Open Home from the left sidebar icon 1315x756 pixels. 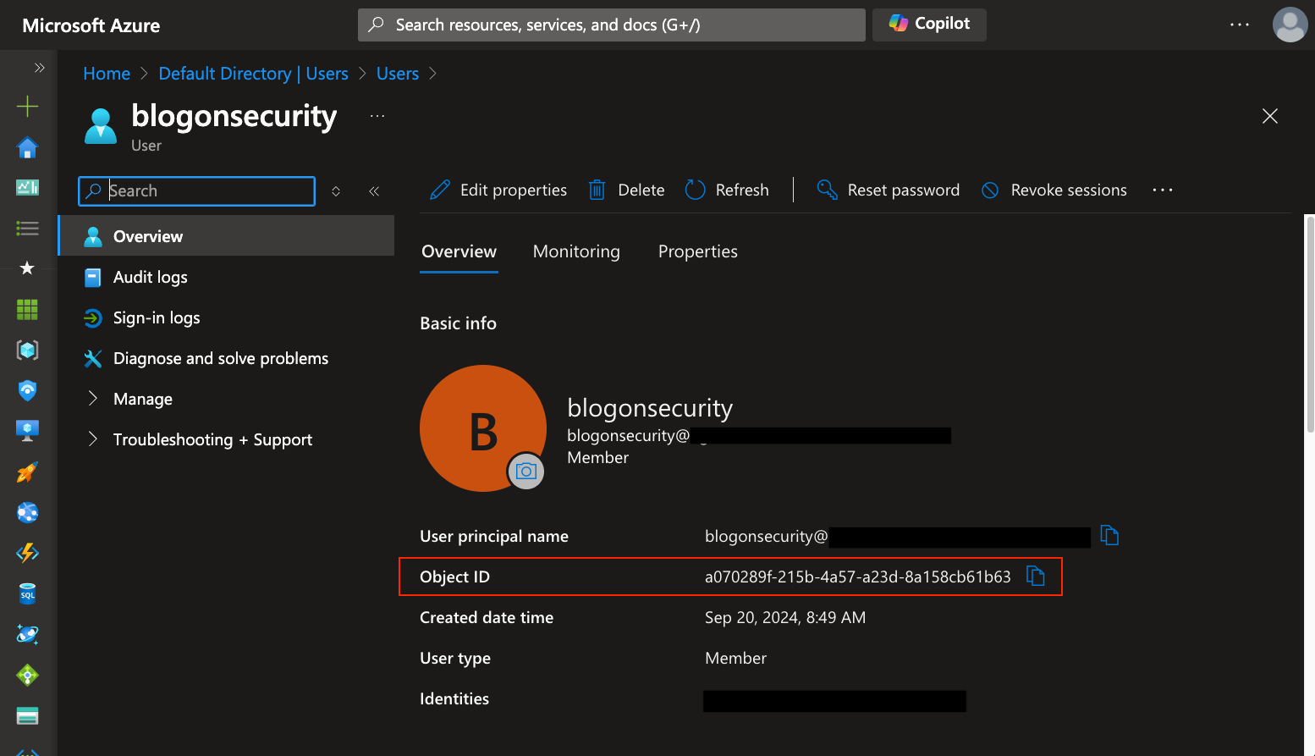click(28, 147)
